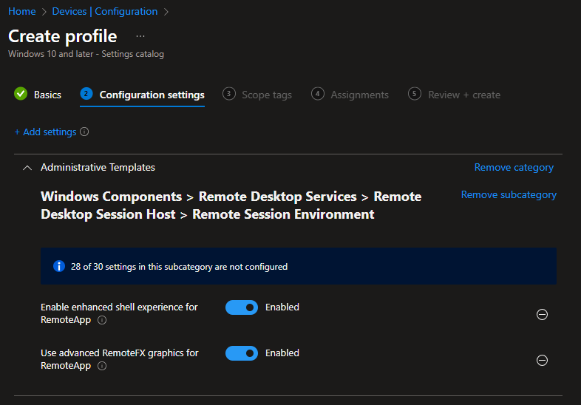Navigate to Home in breadcrumb
Viewport: 581px width, 405px height.
click(22, 12)
